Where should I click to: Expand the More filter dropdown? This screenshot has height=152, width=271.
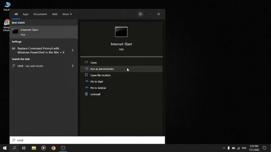(x=67, y=14)
